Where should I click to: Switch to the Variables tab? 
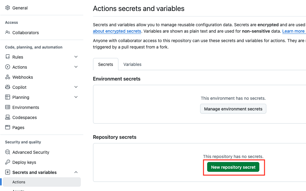[132, 64]
